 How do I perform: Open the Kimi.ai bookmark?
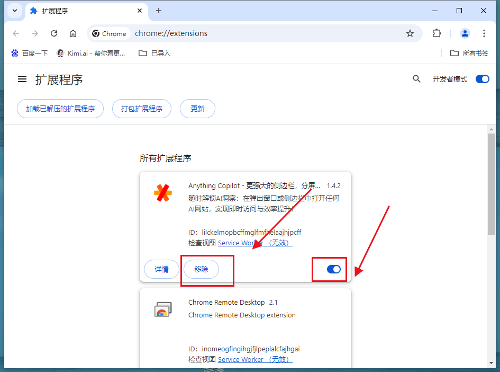coord(91,54)
